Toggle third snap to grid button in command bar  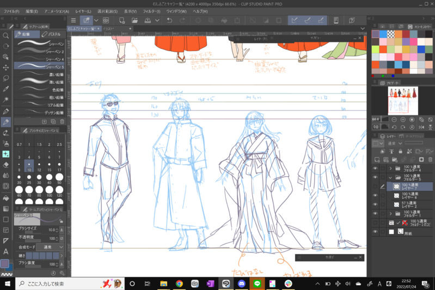click(x=321, y=20)
